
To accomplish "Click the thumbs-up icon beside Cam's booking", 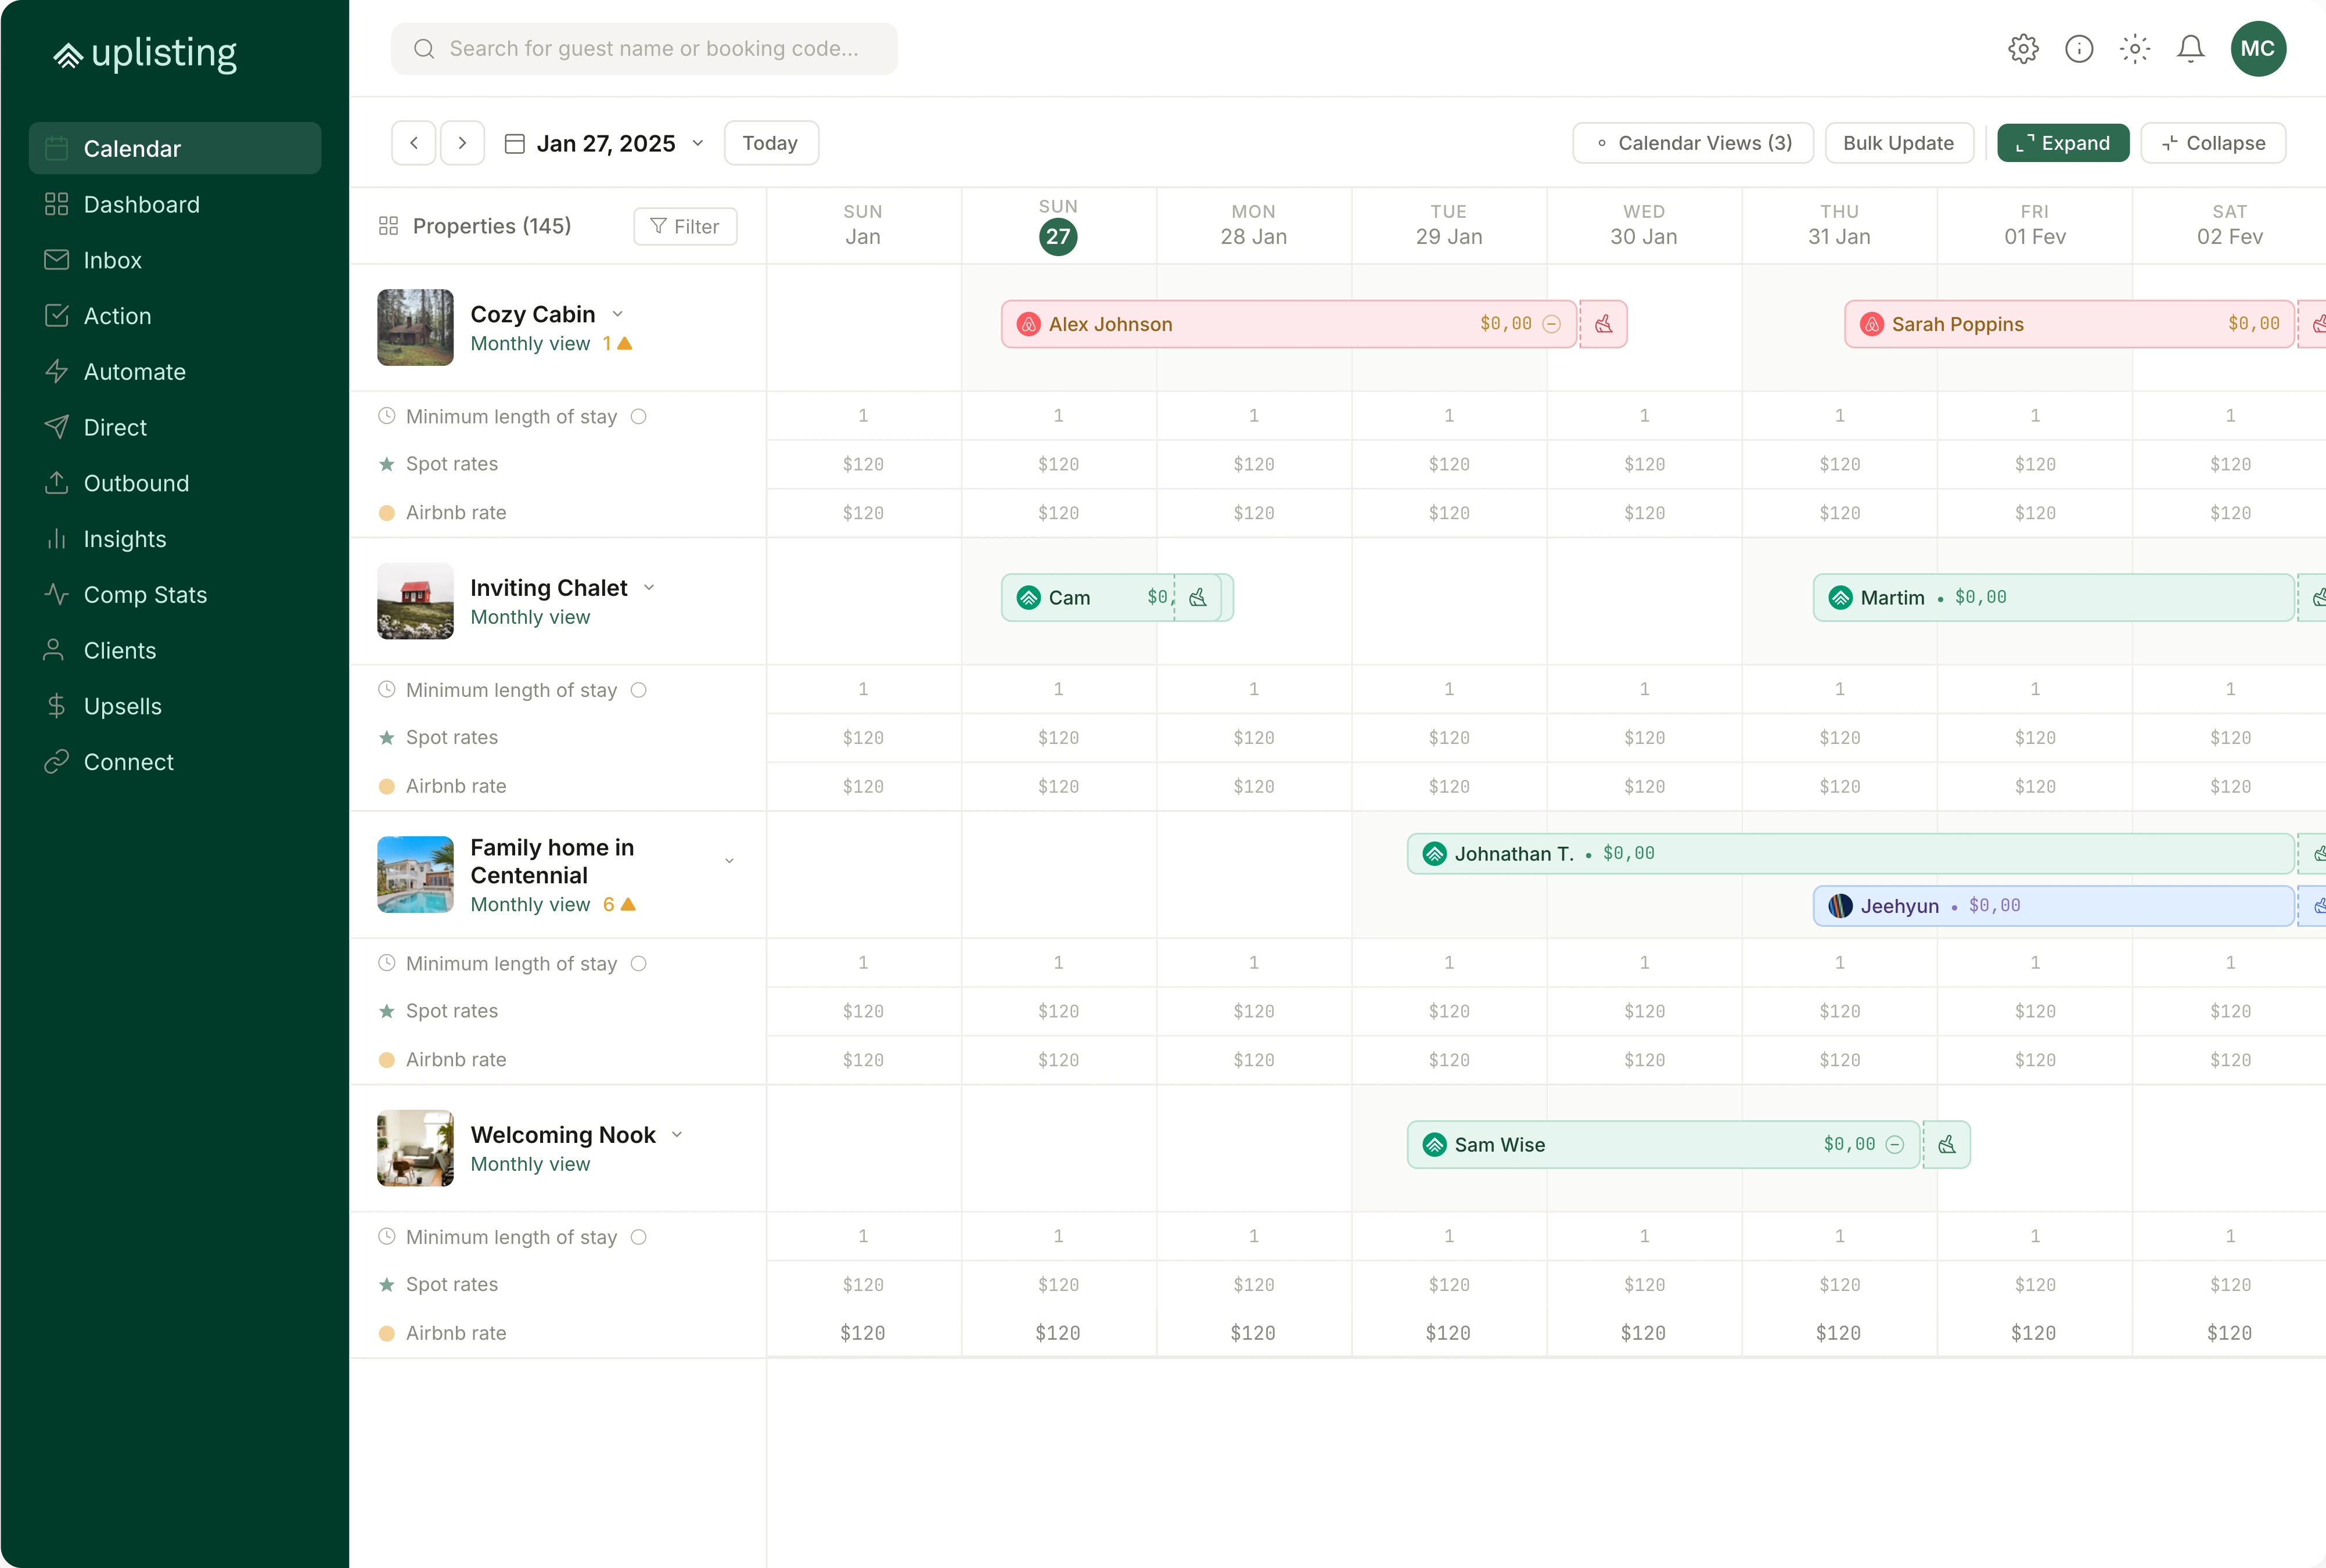I will 1199,597.
